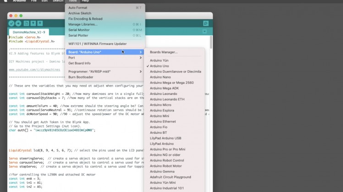
Task: Select the Arduino Gemma board
Action: [174, 172]
